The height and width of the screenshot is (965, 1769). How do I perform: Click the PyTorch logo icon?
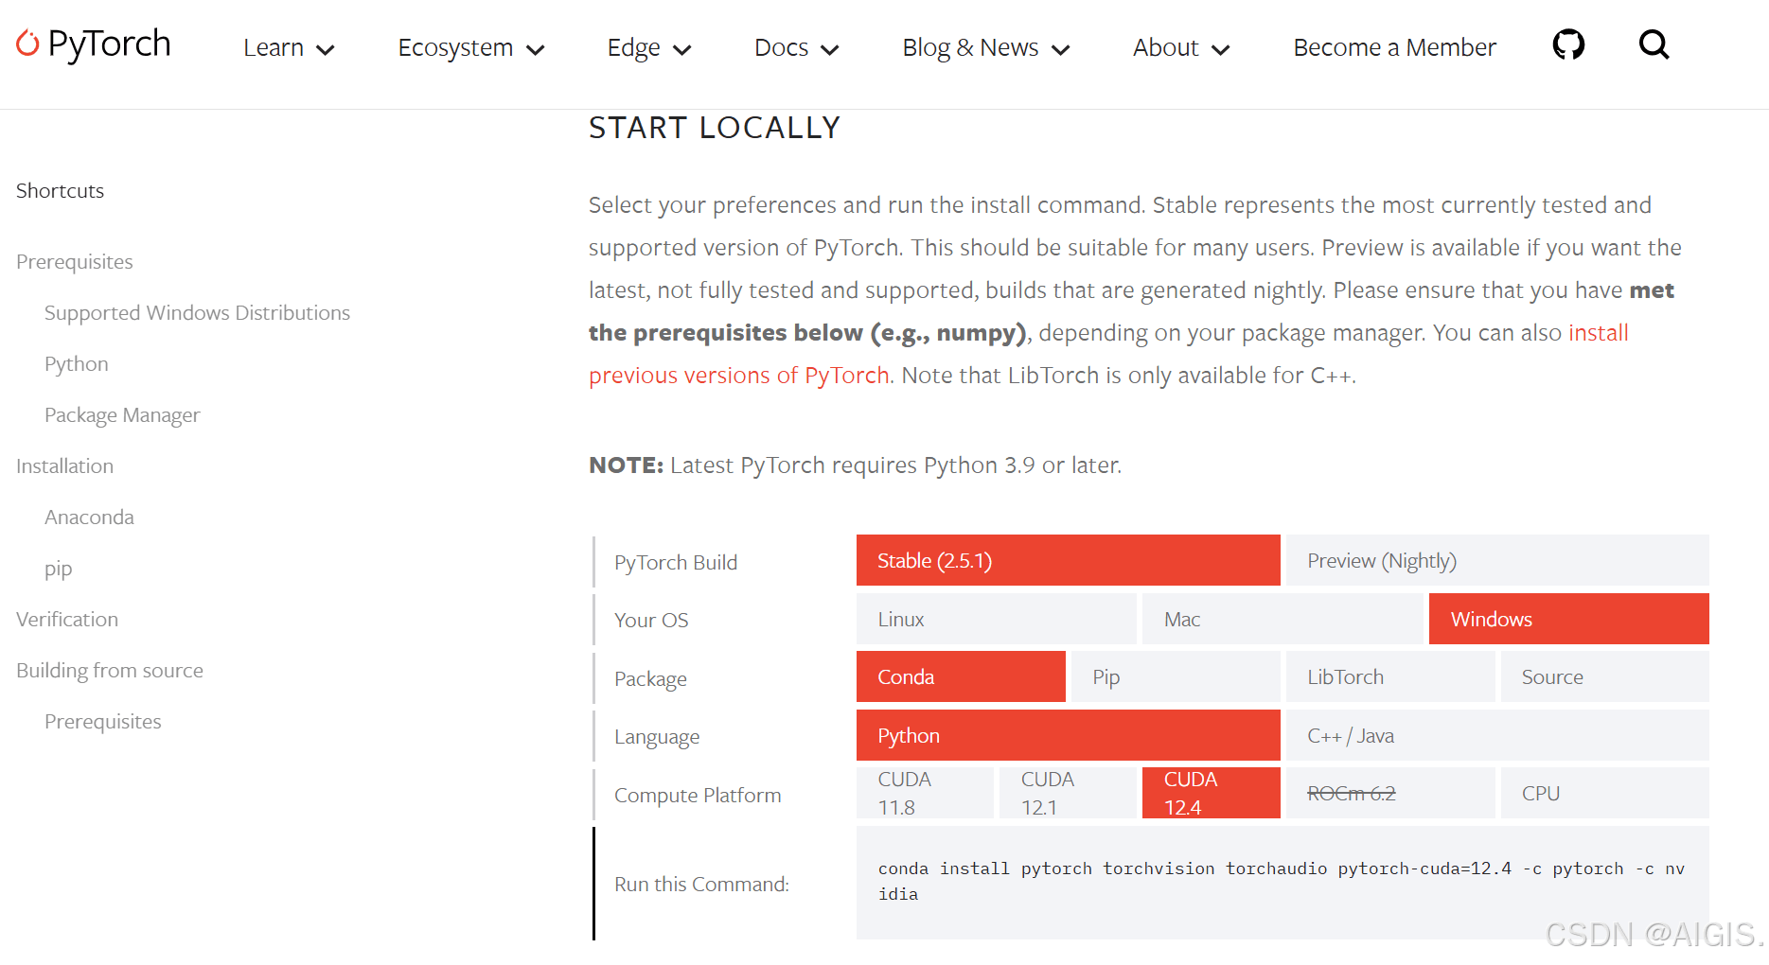(x=28, y=43)
